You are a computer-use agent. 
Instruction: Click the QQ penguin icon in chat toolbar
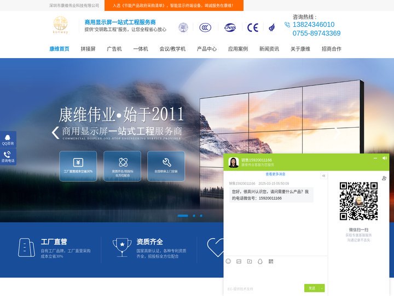point(260,261)
